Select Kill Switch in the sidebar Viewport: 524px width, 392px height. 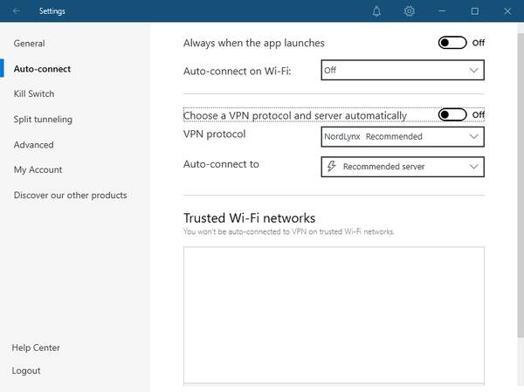tap(34, 93)
